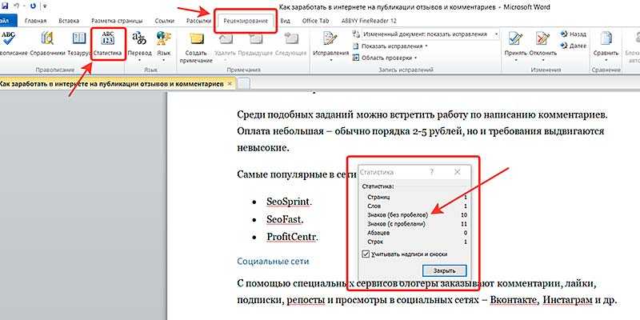Open the Главная ribbon tab

(x=35, y=21)
